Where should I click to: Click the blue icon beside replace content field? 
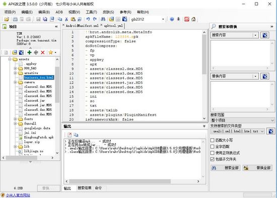coord(265,77)
